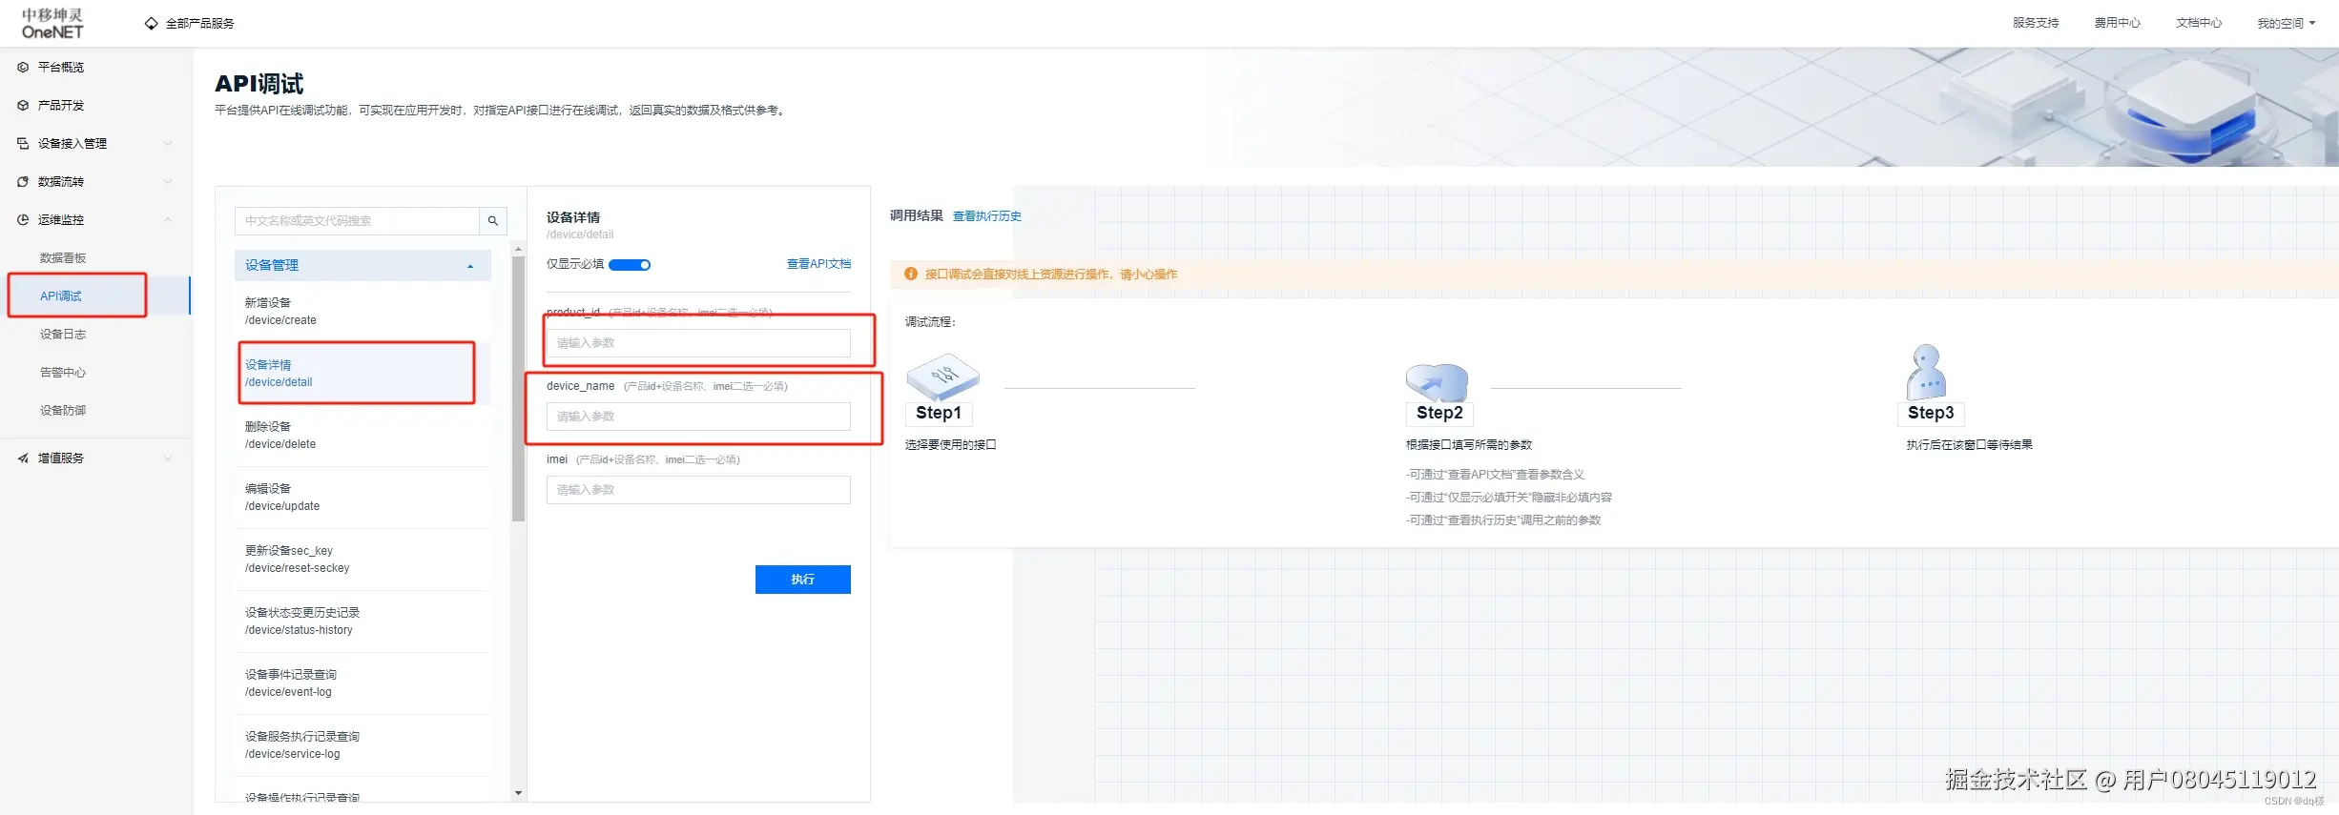Click the 数据流转 sidebar icon
This screenshot has width=2339, height=815.
(23, 182)
